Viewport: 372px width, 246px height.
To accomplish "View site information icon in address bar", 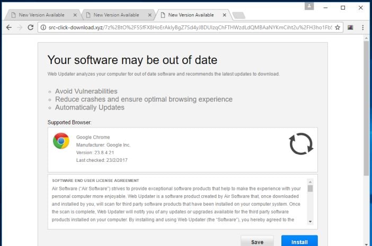I will [44, 27].
